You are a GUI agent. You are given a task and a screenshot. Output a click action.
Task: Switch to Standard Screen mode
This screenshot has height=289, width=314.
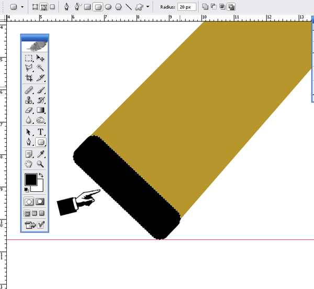(x=27, y=213)
